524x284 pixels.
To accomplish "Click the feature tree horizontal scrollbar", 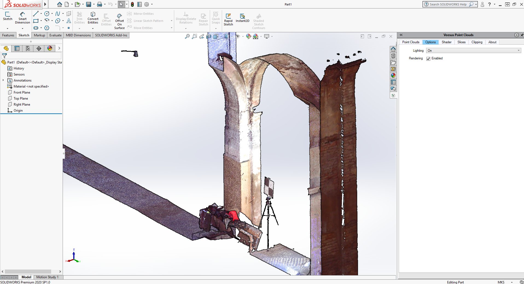I will coord(28,272).
